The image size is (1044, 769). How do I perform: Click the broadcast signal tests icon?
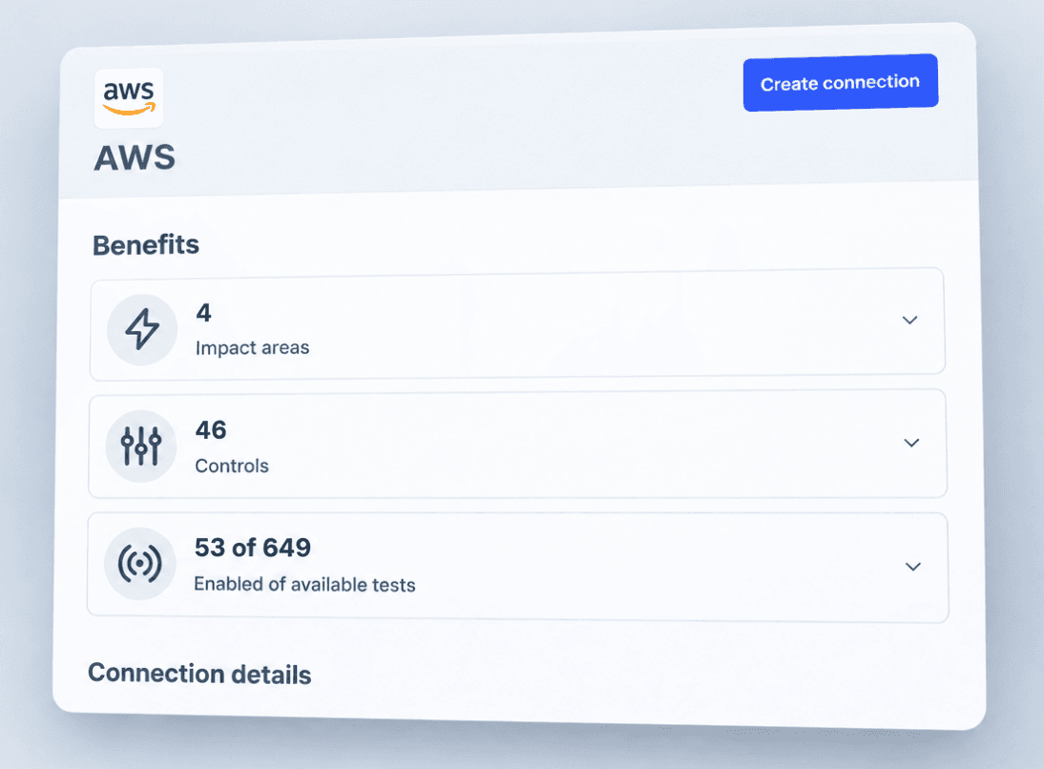coord(139,564)
